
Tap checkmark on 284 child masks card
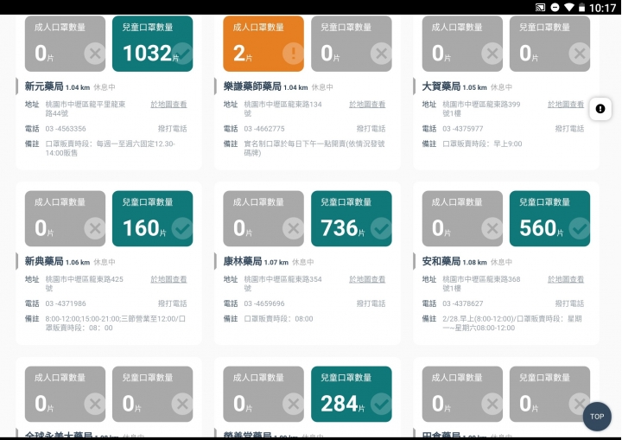[381, 404]
